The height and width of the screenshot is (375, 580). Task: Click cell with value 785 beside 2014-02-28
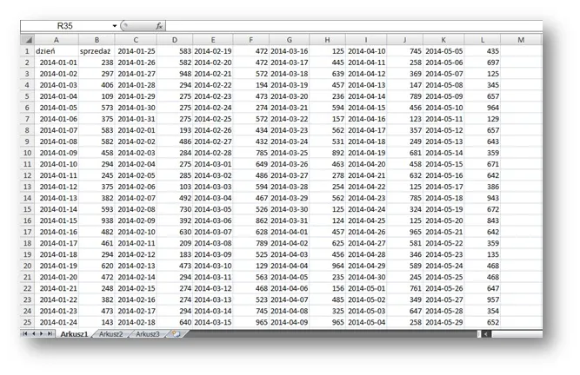click(x=250, y=153)
